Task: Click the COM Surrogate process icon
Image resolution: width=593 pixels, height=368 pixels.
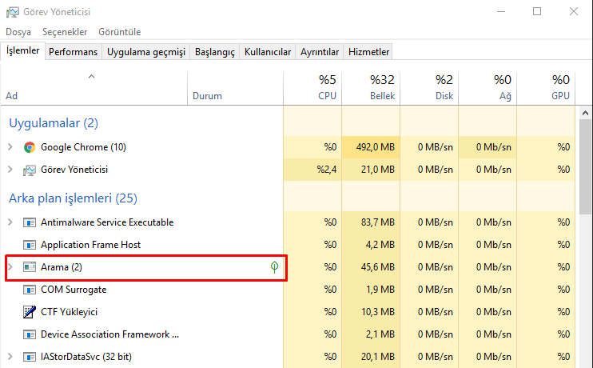Action: tap(30, 290)
